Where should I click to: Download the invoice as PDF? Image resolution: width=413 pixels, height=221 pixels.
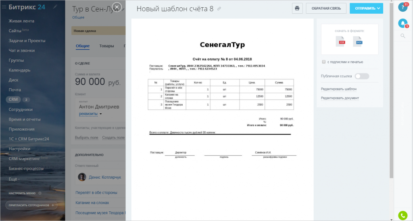[340, 42]
